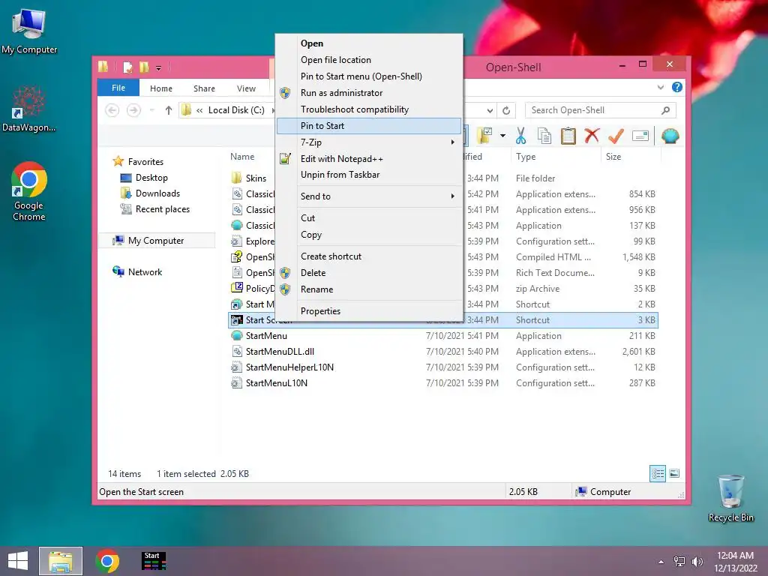Open the File ribbon tab

118,88
